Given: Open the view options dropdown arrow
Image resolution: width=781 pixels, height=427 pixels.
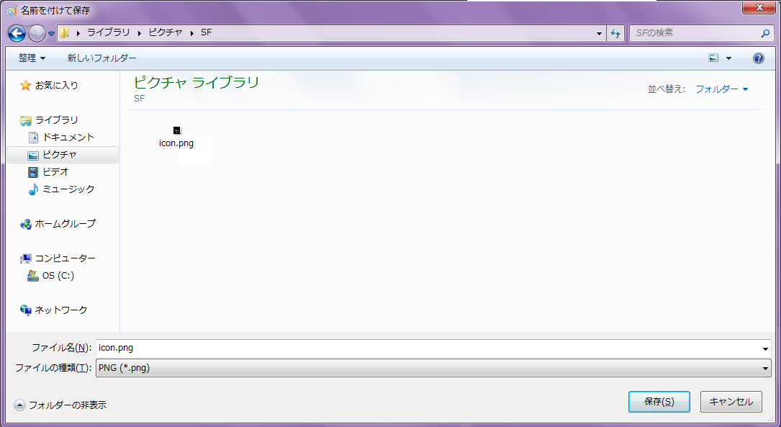Looking at the screenshot, I should pyautogui.click(x=728, y=58).
